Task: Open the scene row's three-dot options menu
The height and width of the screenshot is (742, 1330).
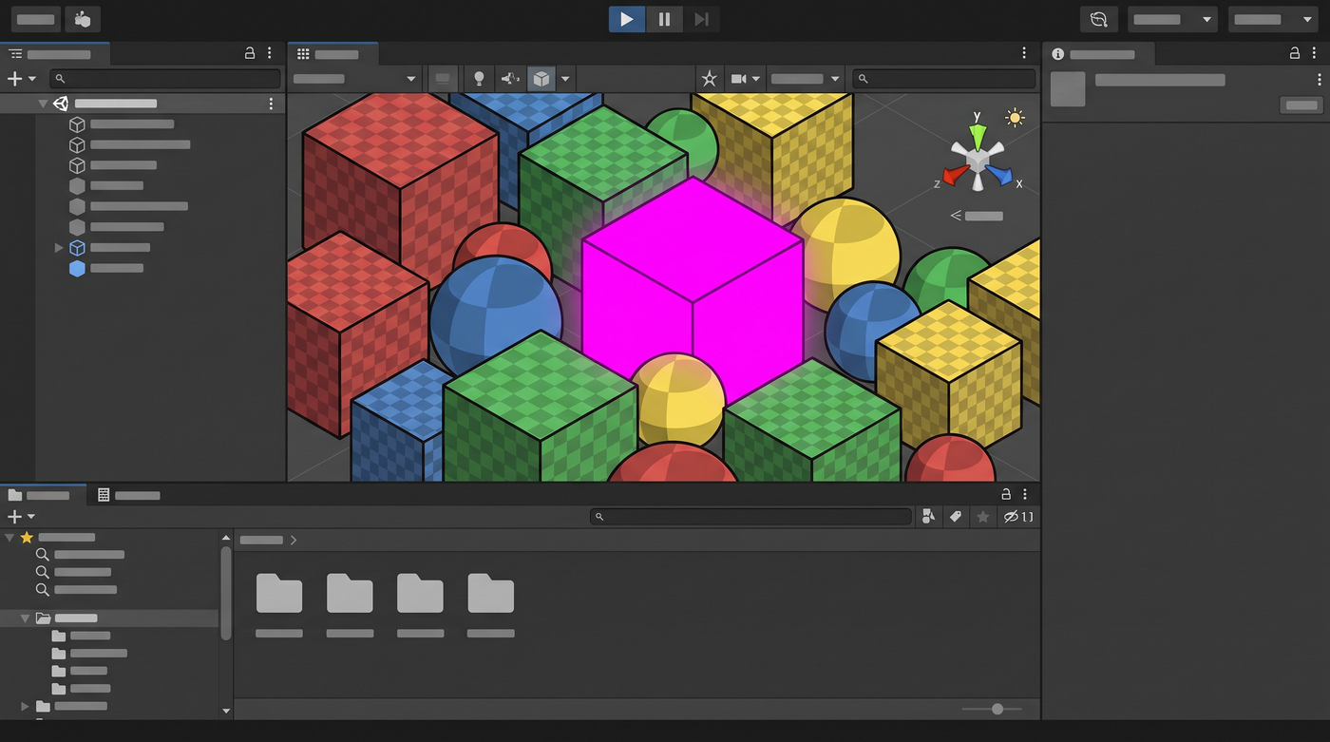Action: point(271,104)
